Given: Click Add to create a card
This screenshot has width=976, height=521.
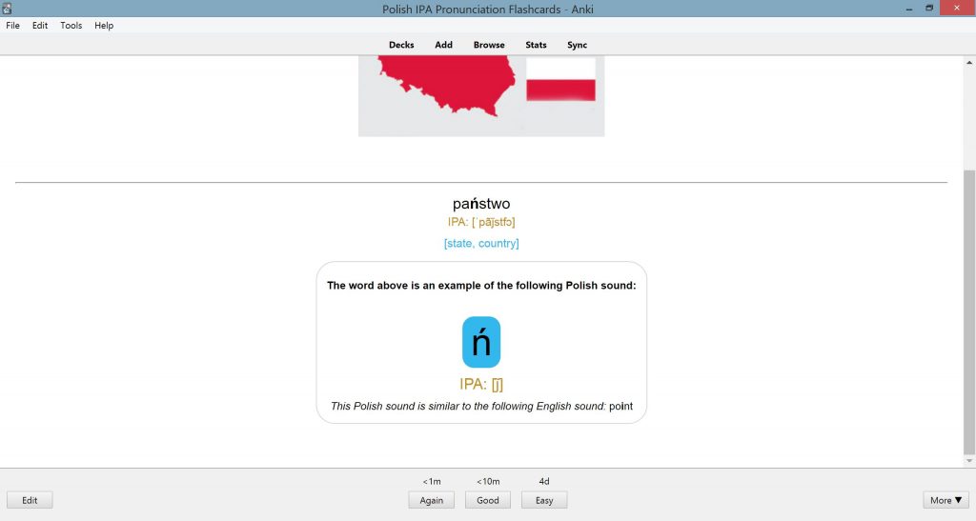Looking at the screenshot, I should [444, 45].
